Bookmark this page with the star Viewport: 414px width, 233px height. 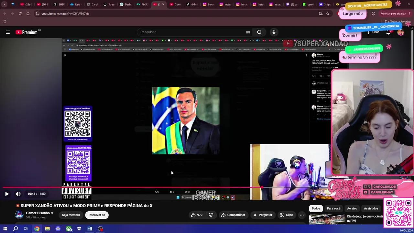click(x=328, y=14)
